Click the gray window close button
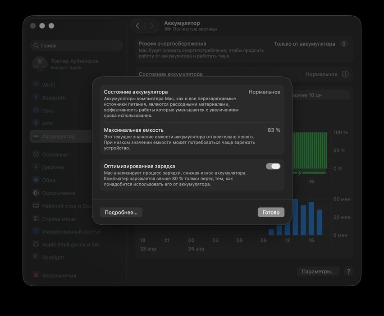The height and width of the screenshot is (316, 384). pyautogui.click(x=33, y=26)
